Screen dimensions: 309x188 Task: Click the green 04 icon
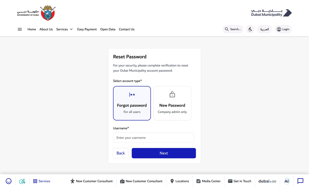coord(22,181)
